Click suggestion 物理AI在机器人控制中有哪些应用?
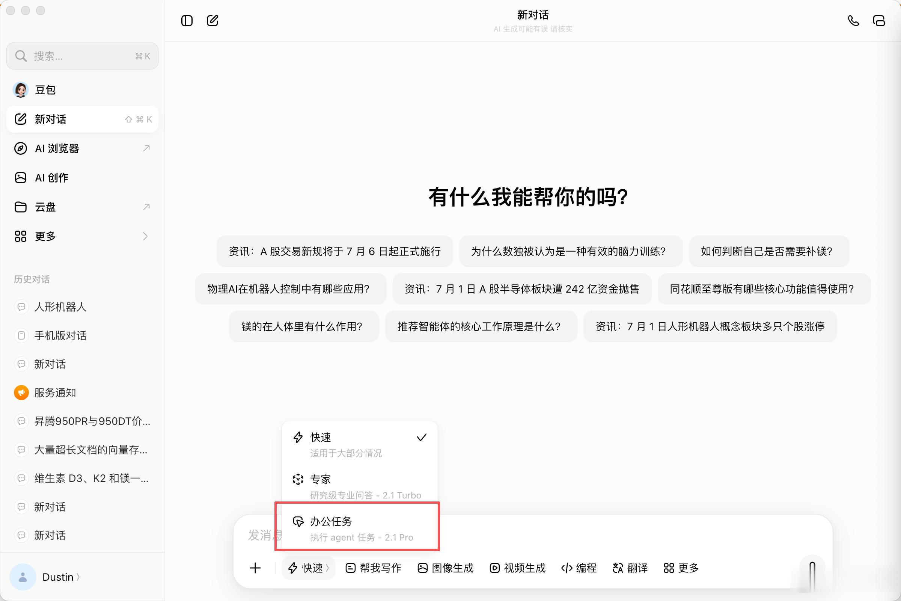Image resolution: width=901 pixels, height=601 pixels. 291,289
